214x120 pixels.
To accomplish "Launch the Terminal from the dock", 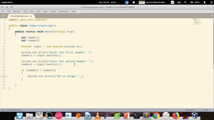I will (x=137, y=116).
